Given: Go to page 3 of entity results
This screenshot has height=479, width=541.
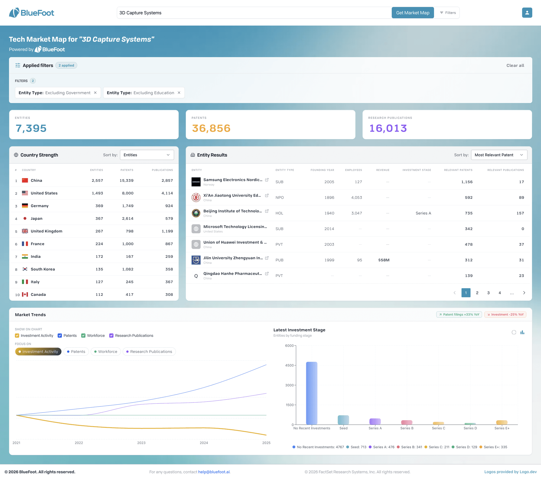Looking at the screenshot, I should pyautogui.click(x=488, y=293).
